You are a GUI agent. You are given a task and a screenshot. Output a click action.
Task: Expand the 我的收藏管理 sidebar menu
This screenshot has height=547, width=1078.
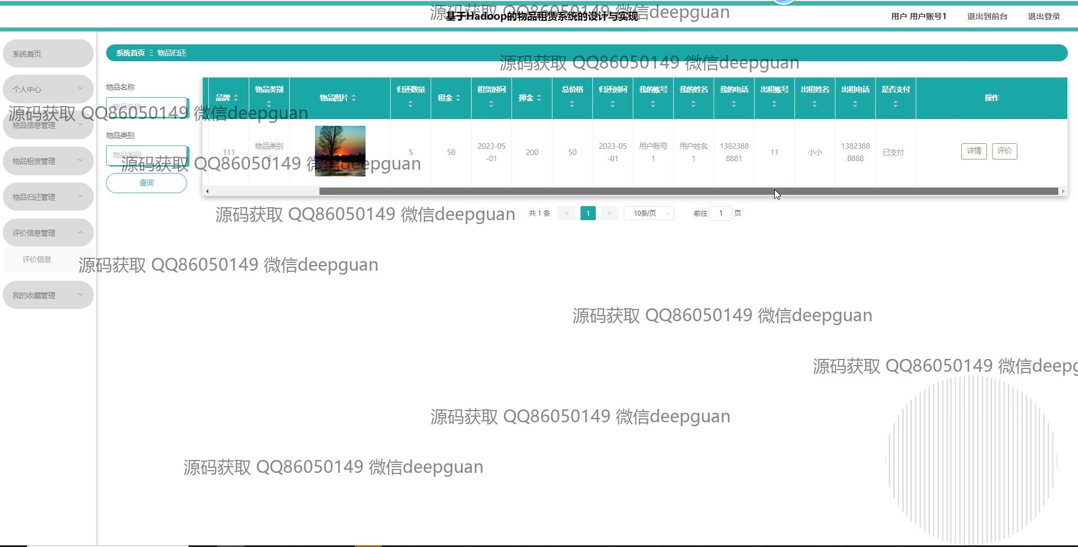coord(48,295)
